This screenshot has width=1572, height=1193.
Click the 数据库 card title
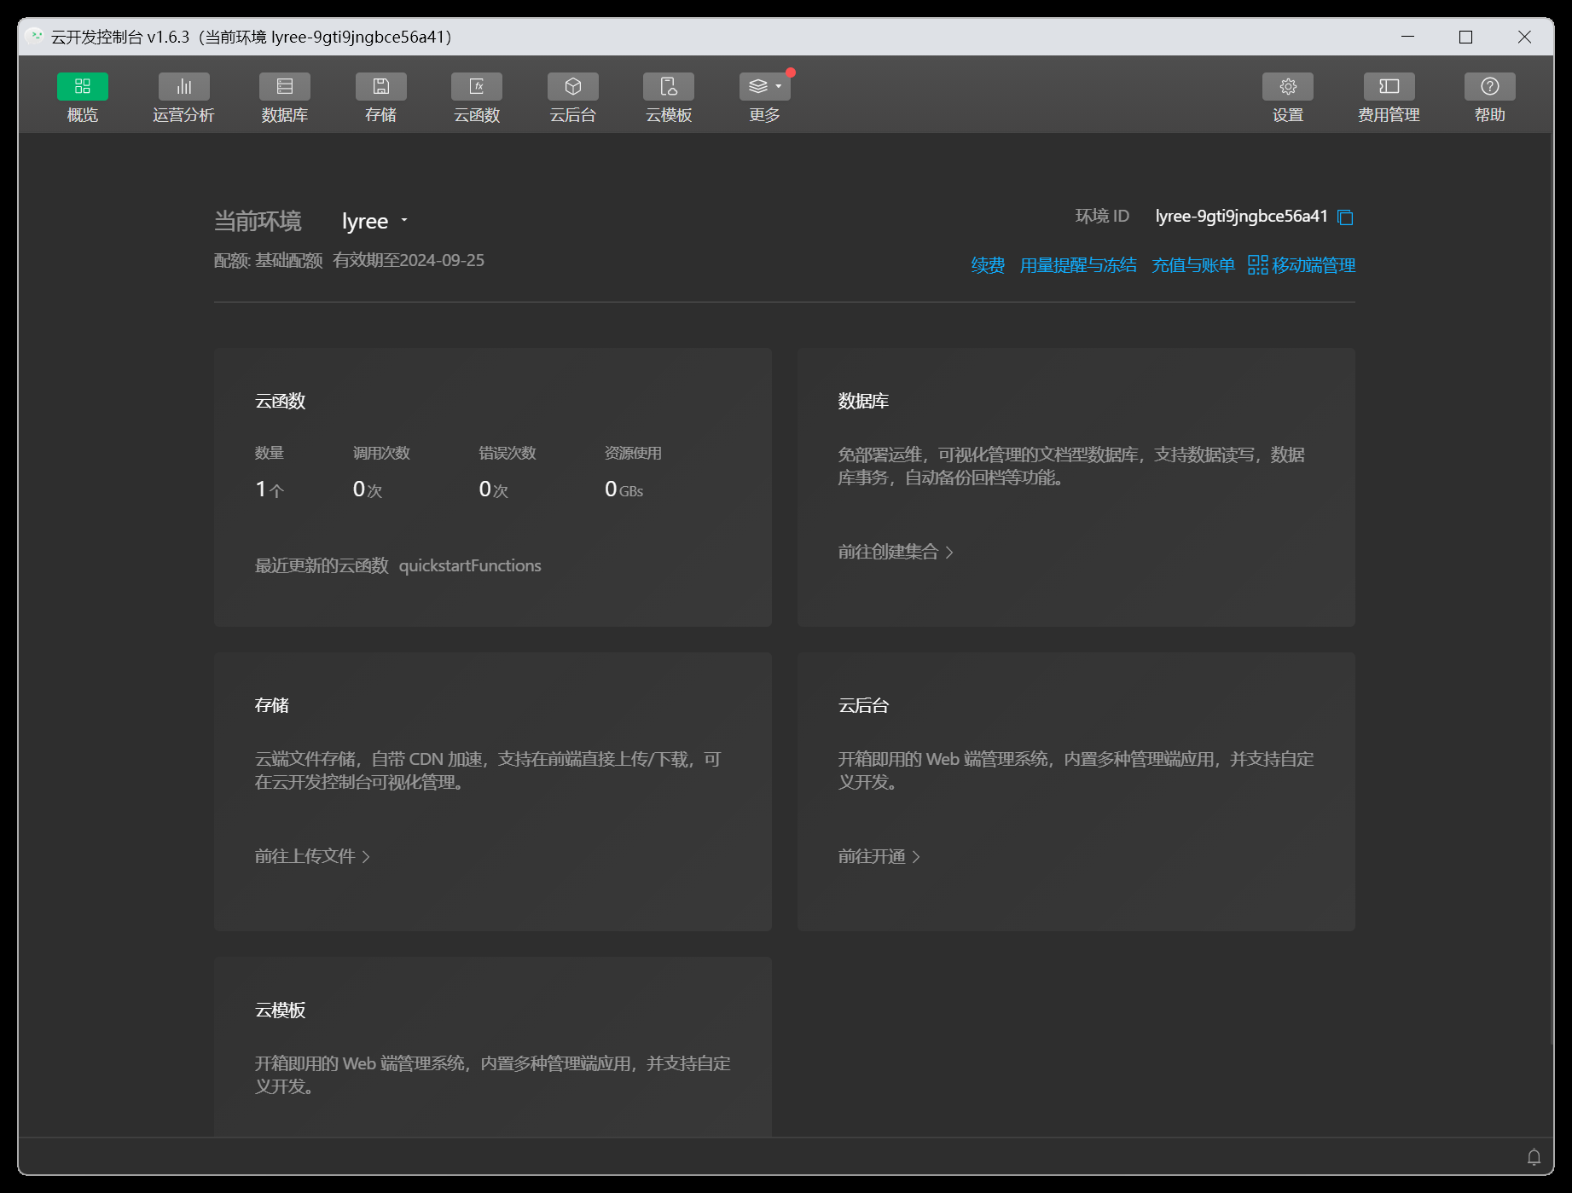coord(863,401)
